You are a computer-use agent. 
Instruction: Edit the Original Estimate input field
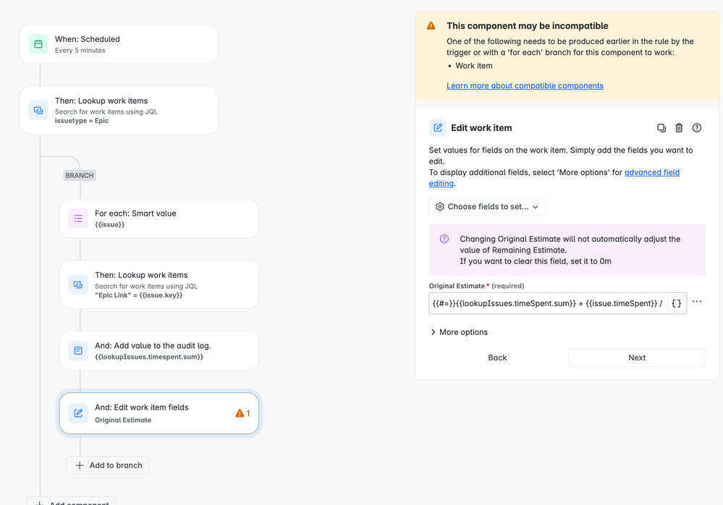(x=550, y=303)
